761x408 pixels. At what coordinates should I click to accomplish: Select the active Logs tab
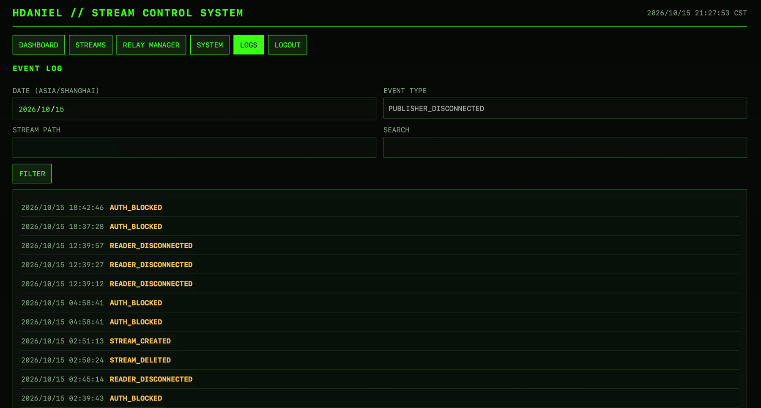[x=249, y=45]
